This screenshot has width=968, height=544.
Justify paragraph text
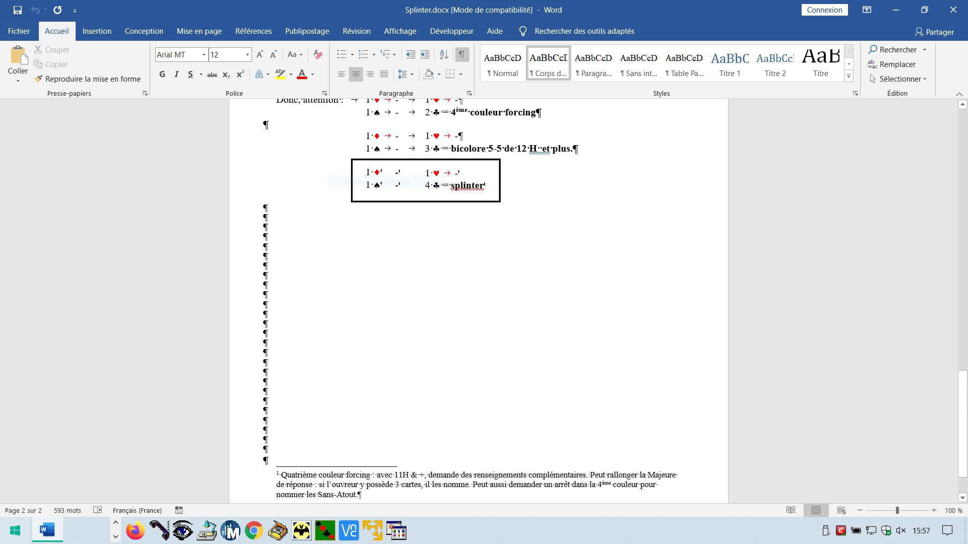pyautogui.click(x=384, y=74)
